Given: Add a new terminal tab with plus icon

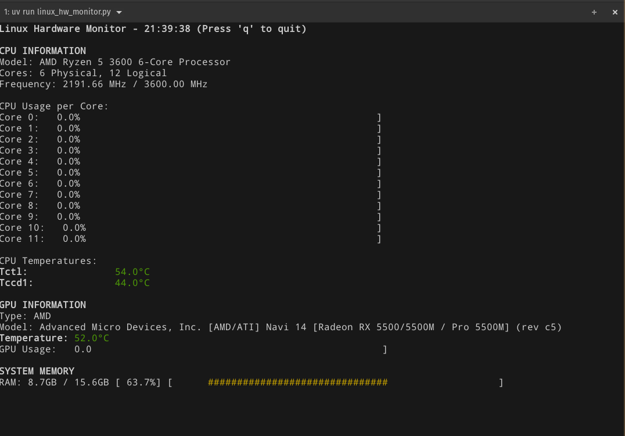Looking at the screenshot, I should tap(594, 12).
